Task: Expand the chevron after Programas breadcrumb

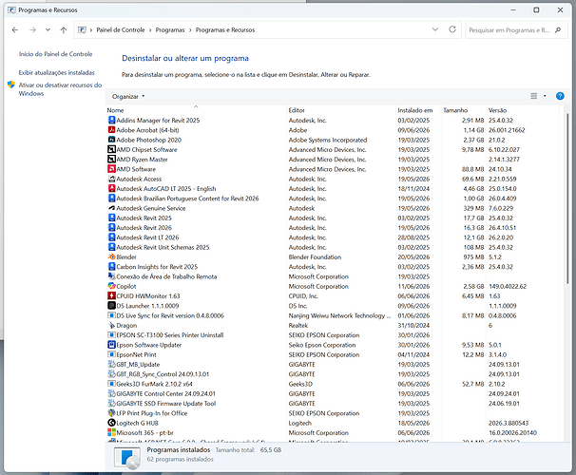Action: click(x=190, y=30)
